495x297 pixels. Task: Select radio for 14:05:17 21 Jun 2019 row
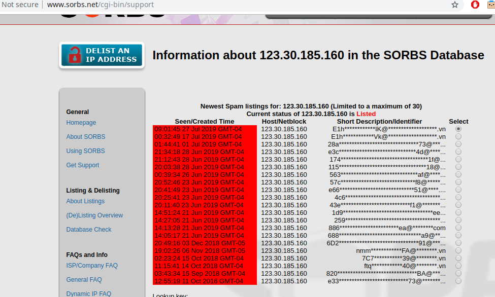(x=458, y=235)
